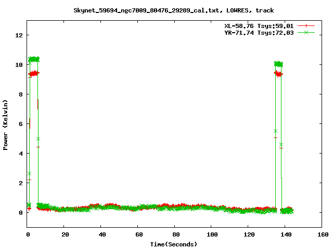This screenshot has width=333, height=249.
Task: Click x-axis tick label 40
Action: (102, 234)
